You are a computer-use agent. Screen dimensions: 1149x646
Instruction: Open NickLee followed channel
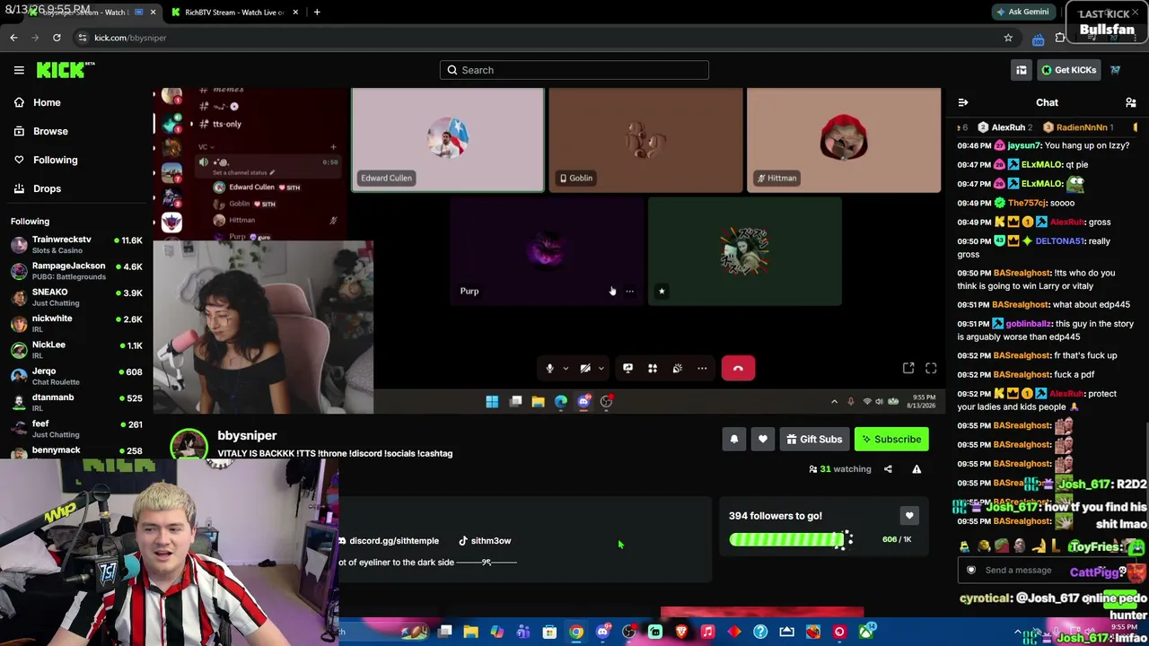[76, 349]
